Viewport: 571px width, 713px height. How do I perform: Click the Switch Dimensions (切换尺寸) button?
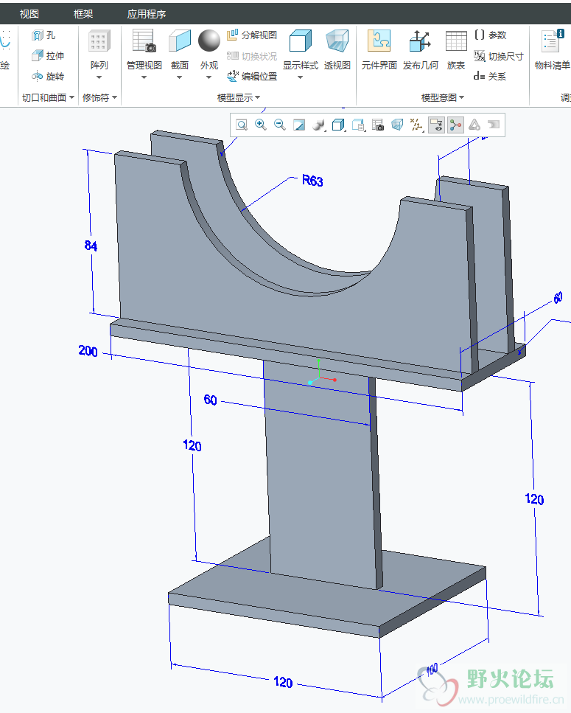tap(499, 56)
